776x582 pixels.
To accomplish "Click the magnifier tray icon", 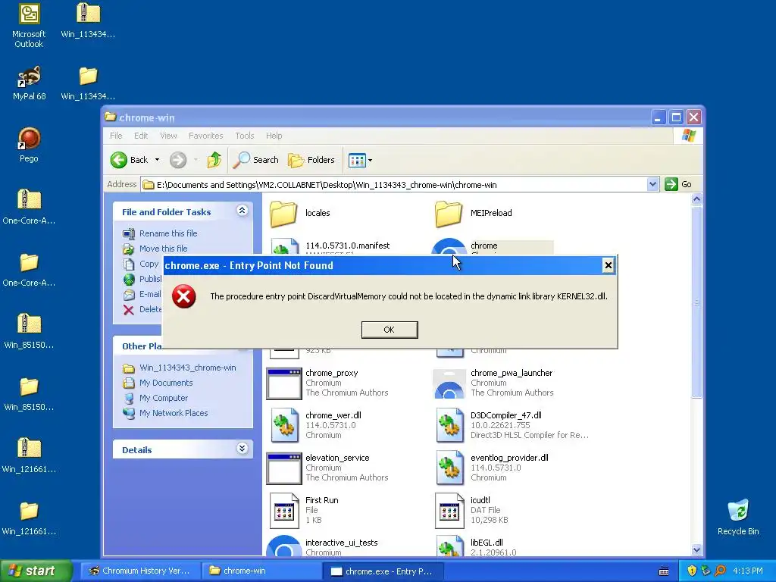I will 720,571.
